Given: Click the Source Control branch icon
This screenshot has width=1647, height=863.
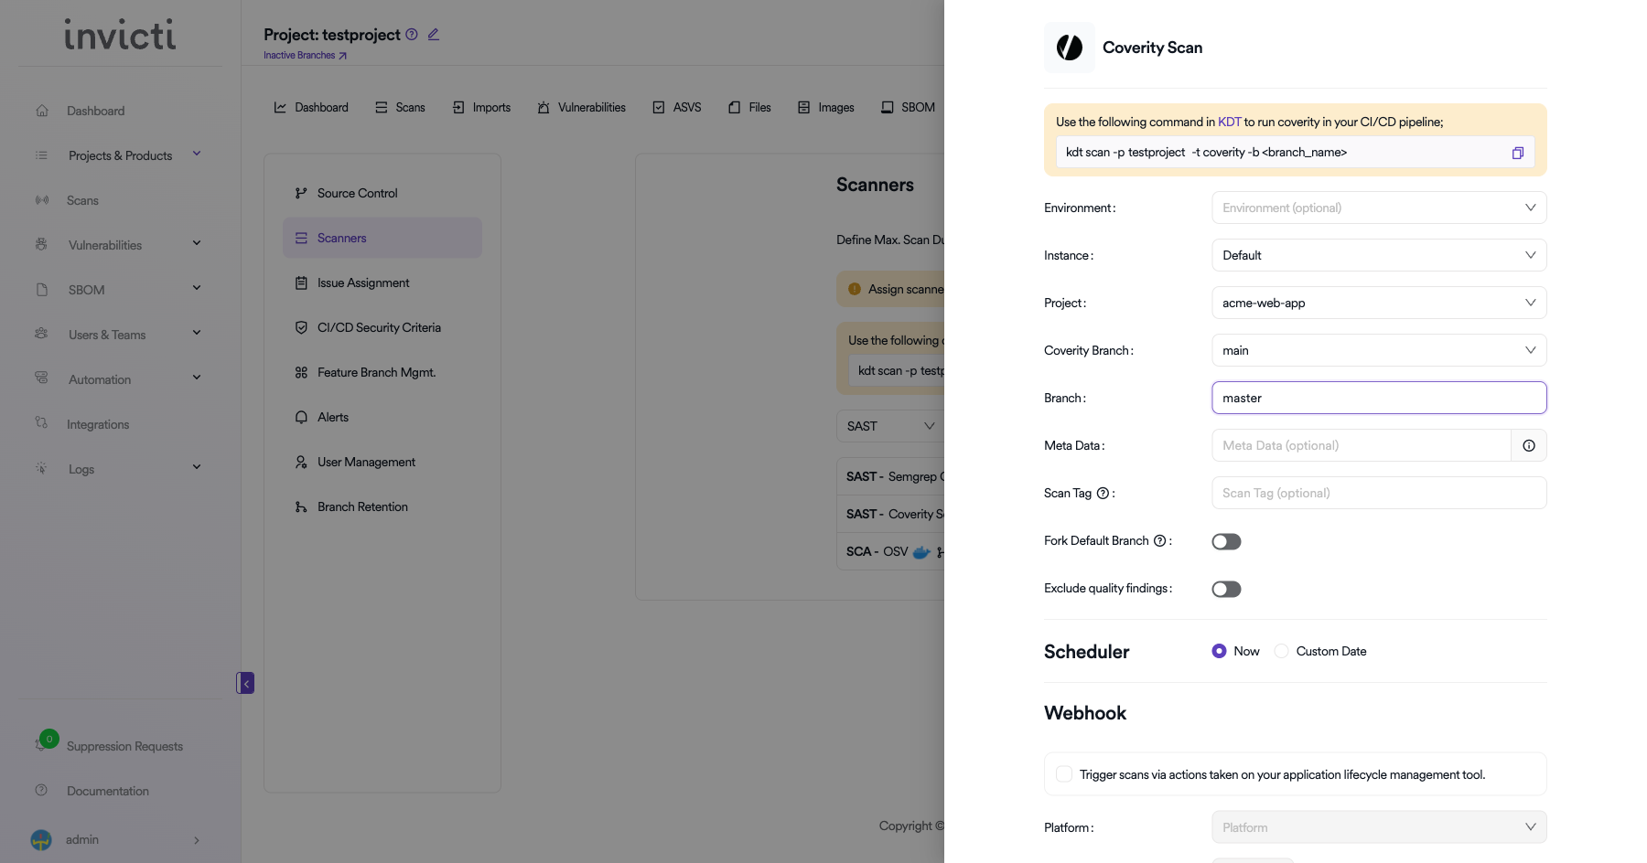Looking at the screenshot, I should click(301, 193).
